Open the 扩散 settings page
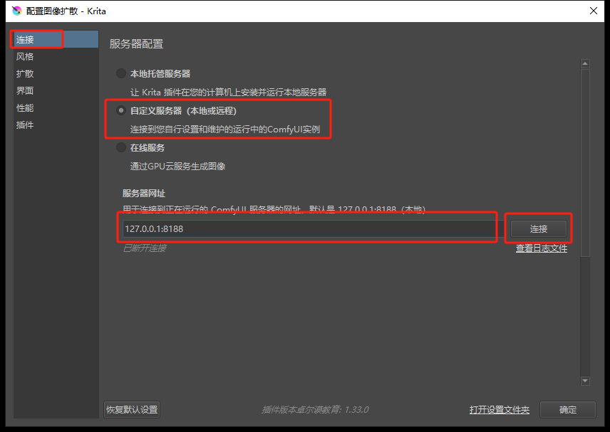The width and height of the screenshot is (610, 432). [26, 74]
